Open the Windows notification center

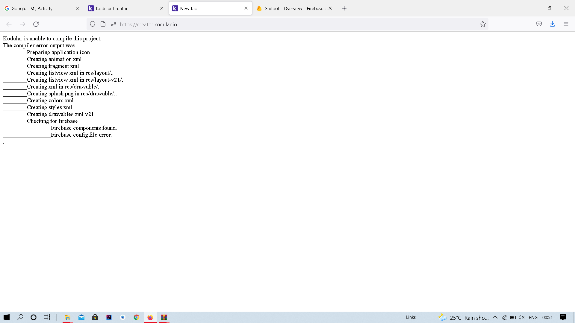(563, 317)
